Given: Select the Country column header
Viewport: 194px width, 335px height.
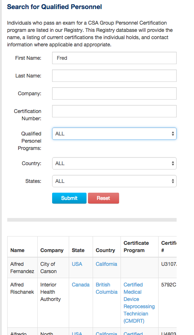Looking at the screenshot, I should (x=105, y=250).
